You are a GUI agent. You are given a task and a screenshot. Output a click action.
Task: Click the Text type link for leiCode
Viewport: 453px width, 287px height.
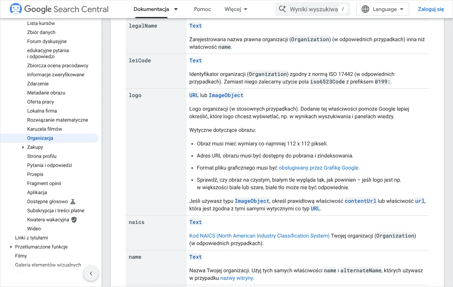tap(196, 60)
